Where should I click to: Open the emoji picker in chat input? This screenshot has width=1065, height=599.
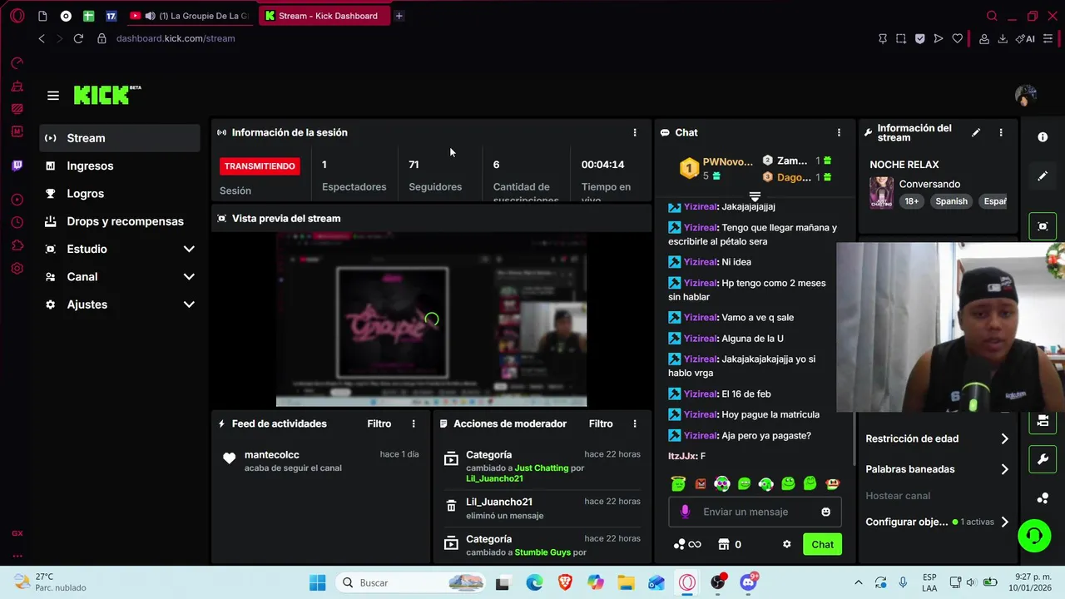coord(826,512)
